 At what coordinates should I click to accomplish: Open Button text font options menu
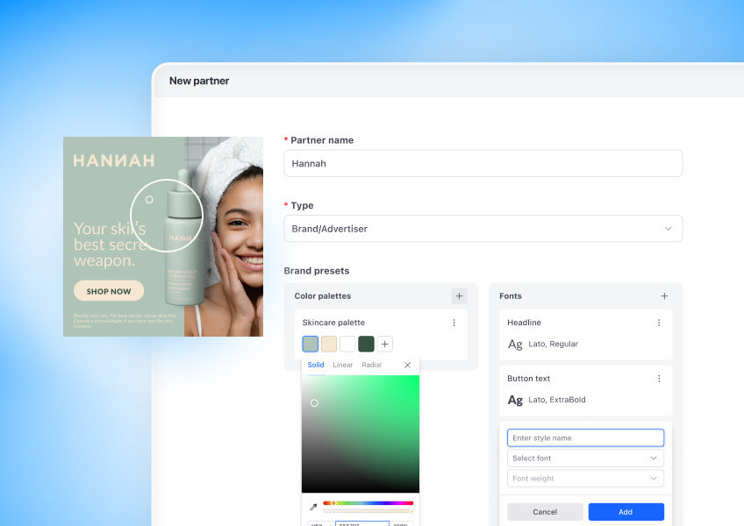tap(659, 379)
